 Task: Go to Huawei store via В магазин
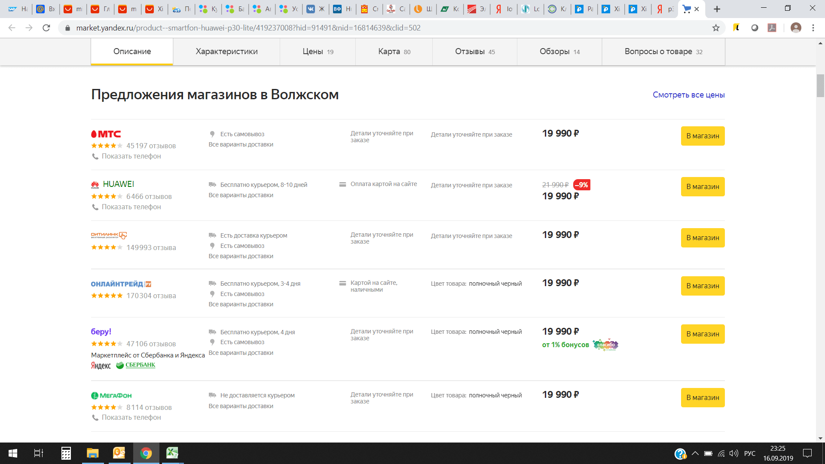pos(703,186)
